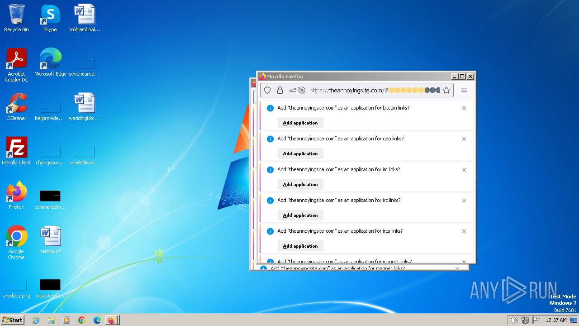Open the Firefox hamburger menu

[x=464, y=90]
